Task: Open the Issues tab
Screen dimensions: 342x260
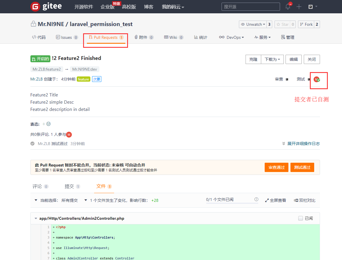Action: [x=67, y=37]
